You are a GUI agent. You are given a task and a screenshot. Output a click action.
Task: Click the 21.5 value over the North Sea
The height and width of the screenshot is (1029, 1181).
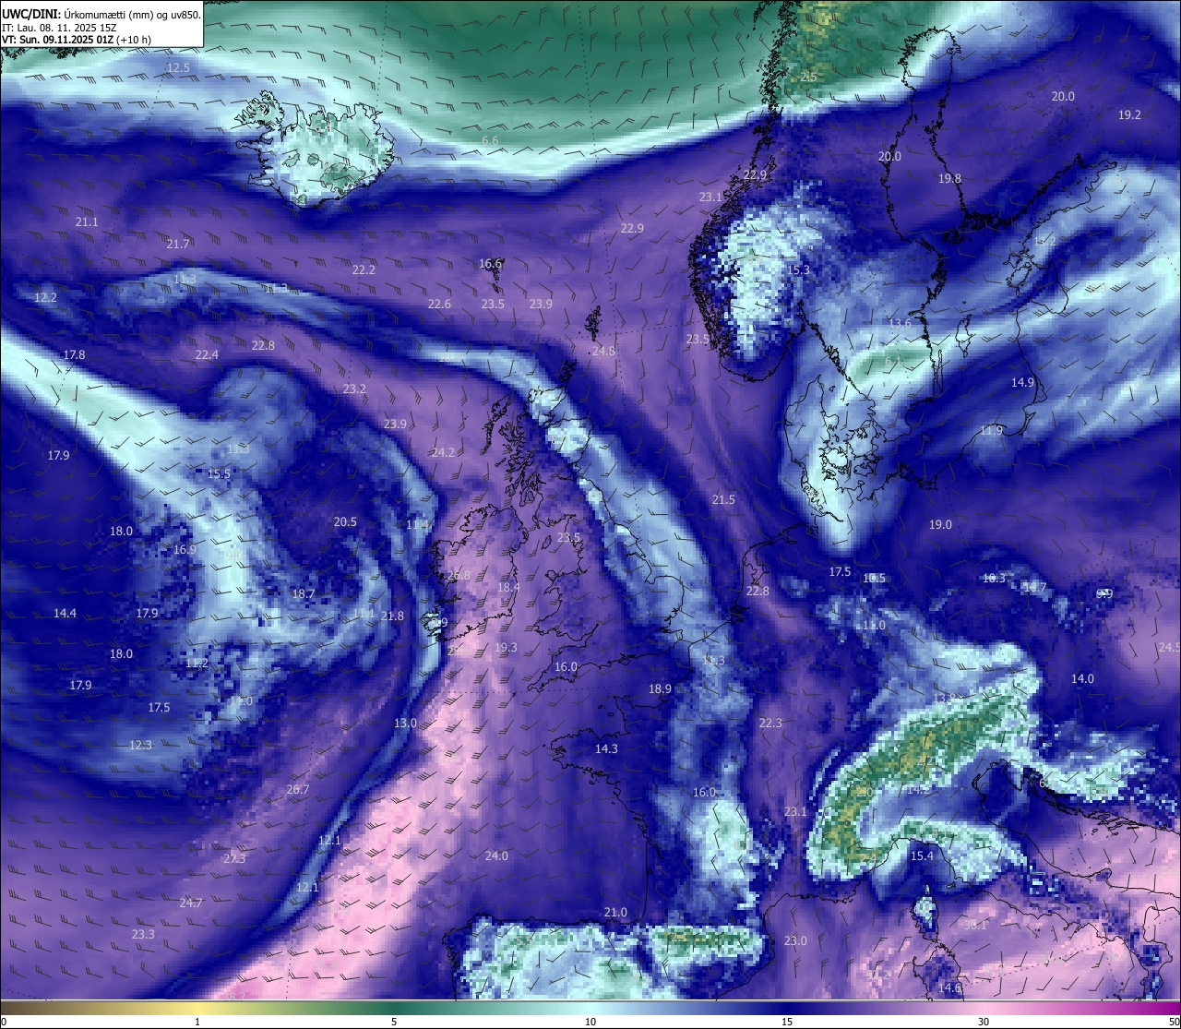[x=723, y=499]
